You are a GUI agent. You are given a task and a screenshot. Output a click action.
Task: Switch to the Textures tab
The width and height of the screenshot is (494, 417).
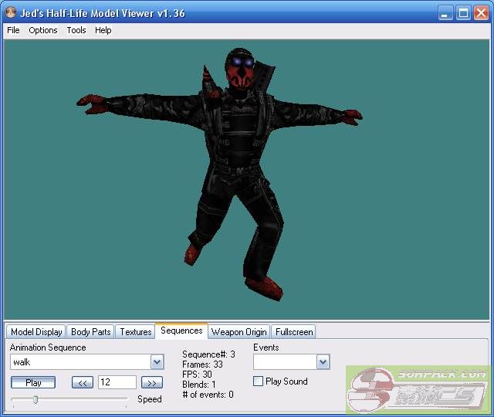136,332
